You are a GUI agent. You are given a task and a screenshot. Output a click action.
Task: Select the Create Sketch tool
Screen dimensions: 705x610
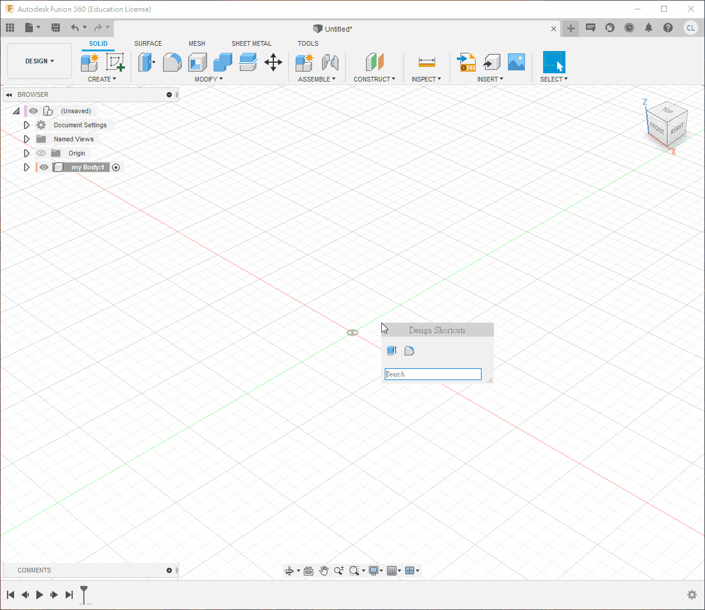point(115,62)
